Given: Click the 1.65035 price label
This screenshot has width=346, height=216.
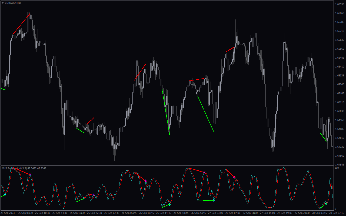Looking at the screenshot, I should 340,111.
